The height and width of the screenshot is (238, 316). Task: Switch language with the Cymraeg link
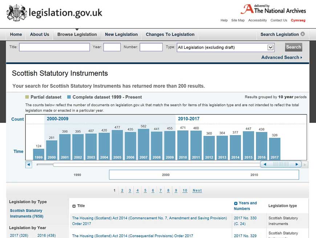pos(298,20)
